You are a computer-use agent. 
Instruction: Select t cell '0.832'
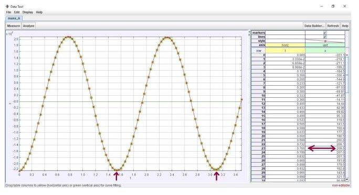[285, 156]
